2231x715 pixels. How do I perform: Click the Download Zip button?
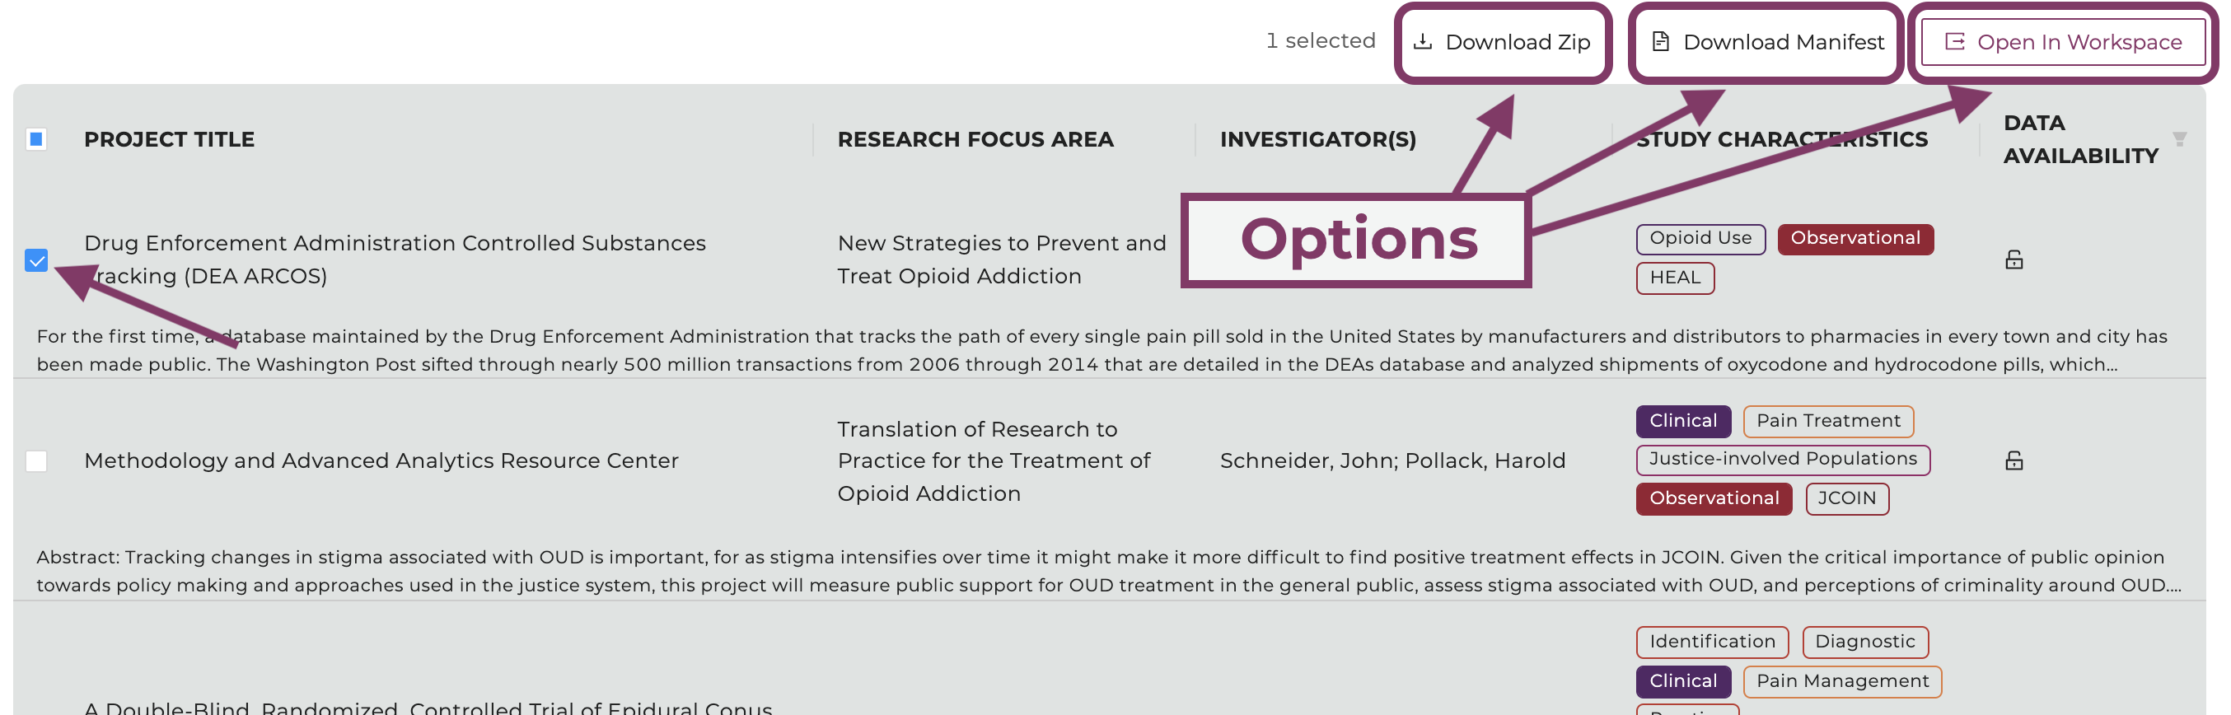tap(1503, 41)
